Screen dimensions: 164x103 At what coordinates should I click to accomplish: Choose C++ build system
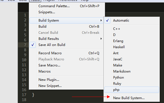click(x=132, y=29)
